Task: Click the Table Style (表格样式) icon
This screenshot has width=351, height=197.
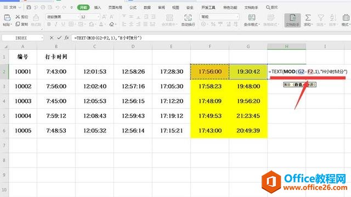Action: (x=270, y=18)
